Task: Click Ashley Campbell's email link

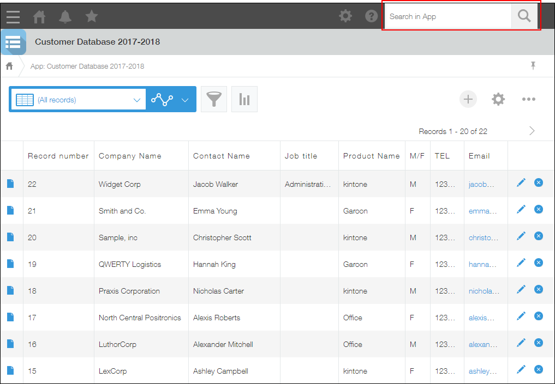Action: [483, 371]
